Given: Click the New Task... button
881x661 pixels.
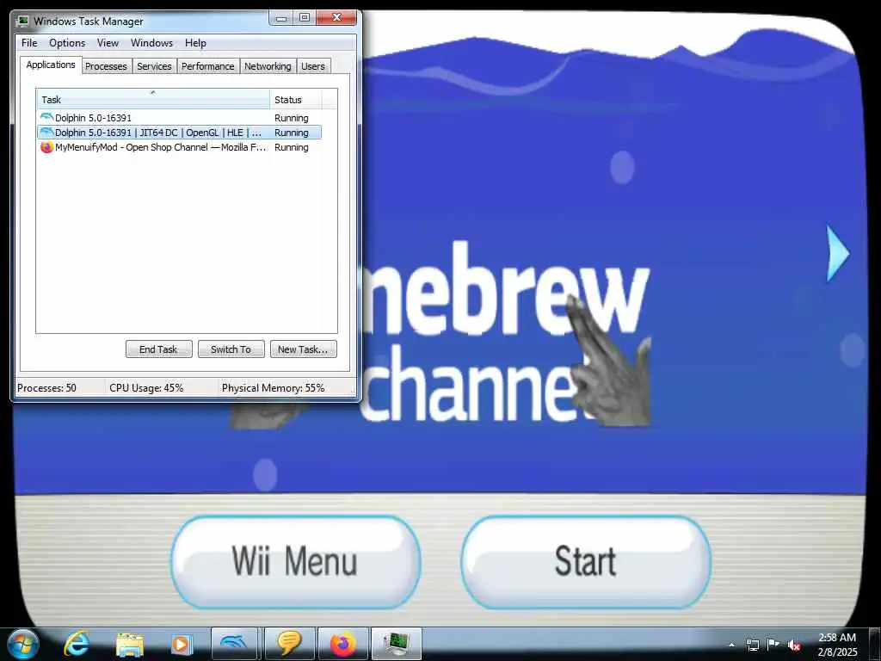Looking at the screenshot, I should [304, 349].
